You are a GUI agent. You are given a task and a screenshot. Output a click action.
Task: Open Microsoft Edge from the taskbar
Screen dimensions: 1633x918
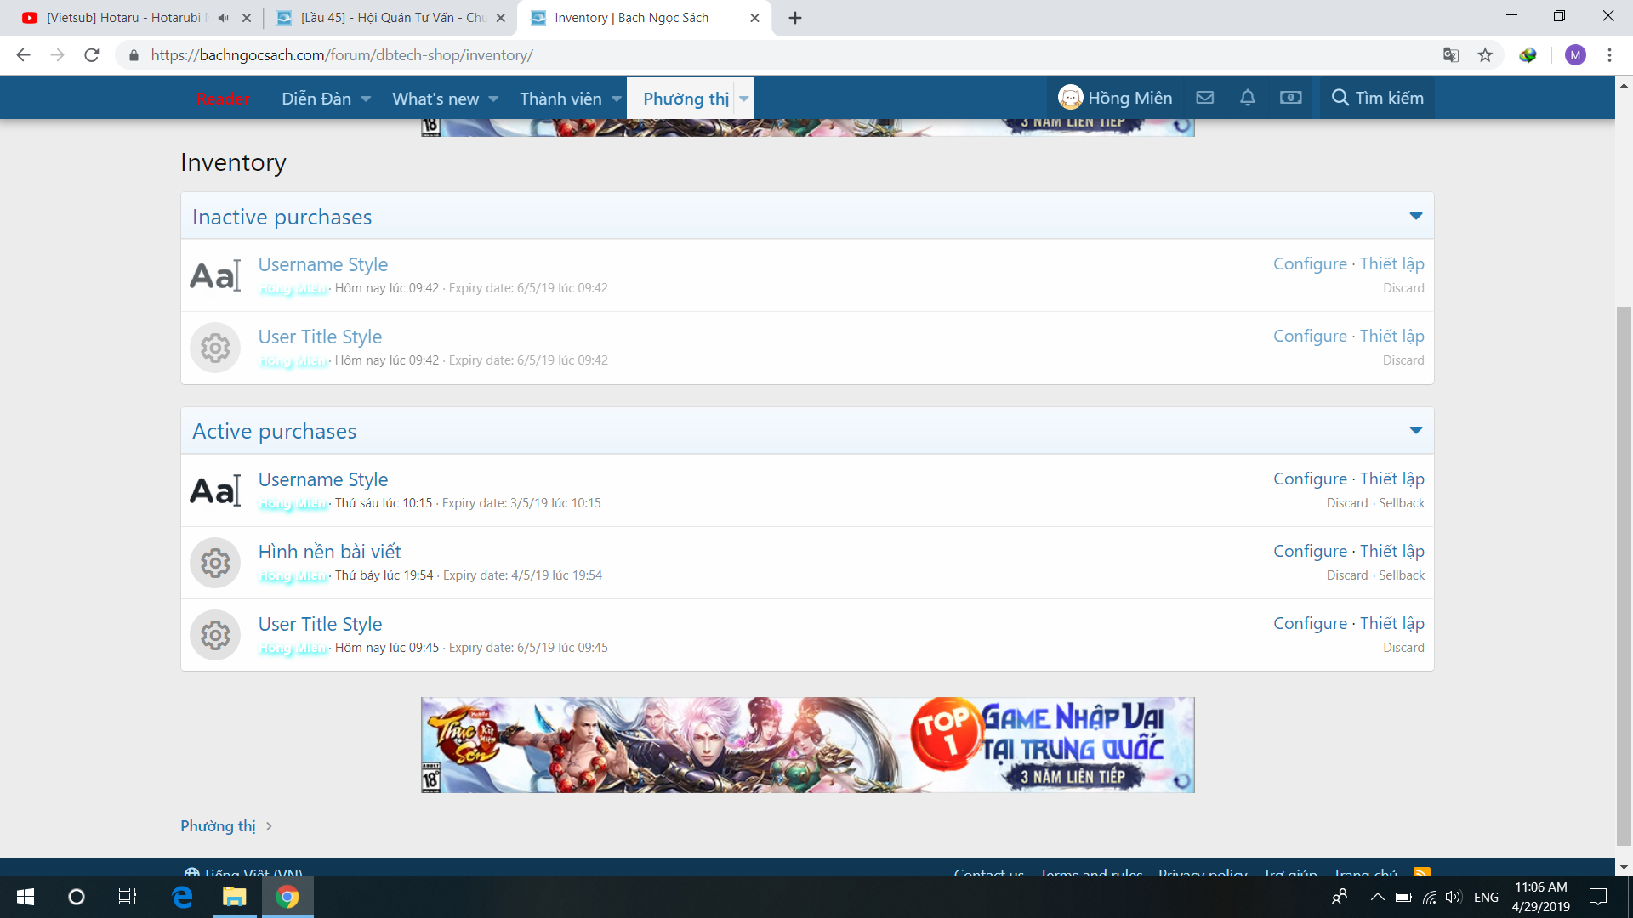click(182, 897)
